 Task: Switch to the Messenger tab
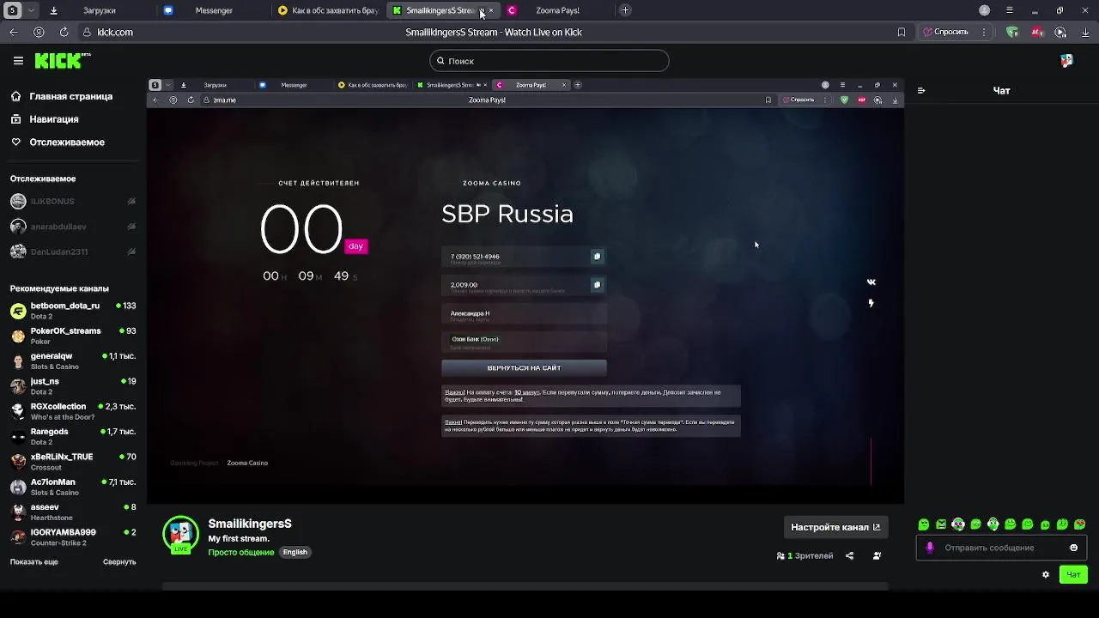point(213,10)
